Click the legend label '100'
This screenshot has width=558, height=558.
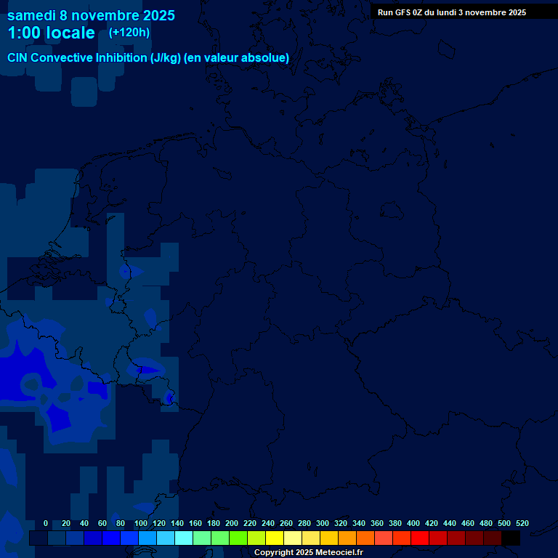pos(140,523)
